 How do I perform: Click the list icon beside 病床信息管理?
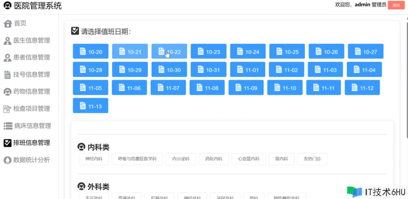point(8,126)
